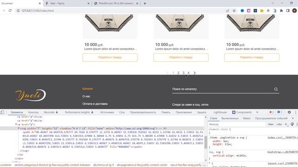Switch to the Источники tab
This screenshot has height=167, width=298.
pos(107,112)
